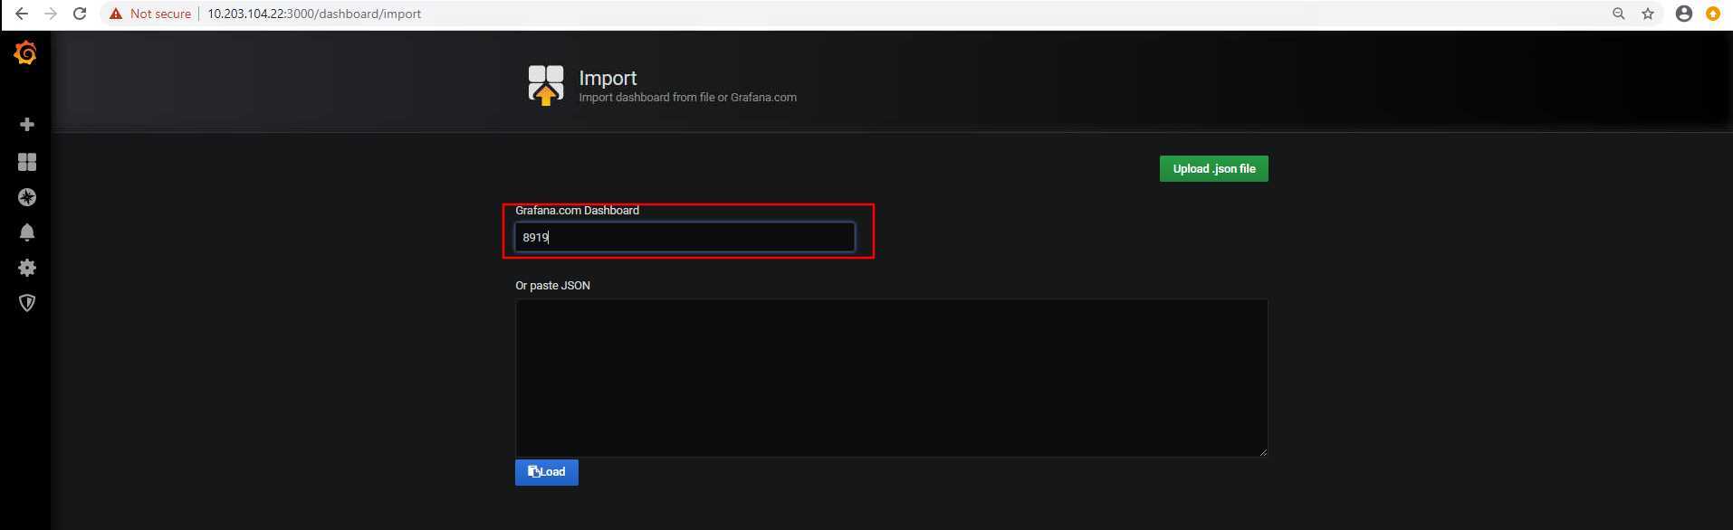The height and width of the screenshot is (530, 1733).
Task: Select the Import dashboard header icon
Action: (546, 85)
